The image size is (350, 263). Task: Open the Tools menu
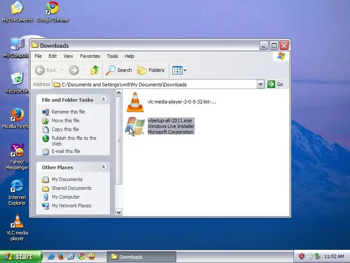[x=112, y=56]
